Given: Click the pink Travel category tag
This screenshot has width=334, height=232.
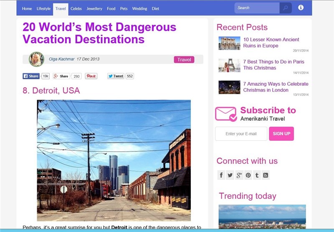Looking at the screenshot, I should 184,60.
